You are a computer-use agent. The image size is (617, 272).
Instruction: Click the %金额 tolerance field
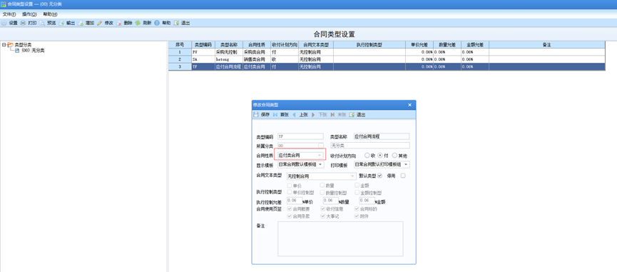point(367,201)
